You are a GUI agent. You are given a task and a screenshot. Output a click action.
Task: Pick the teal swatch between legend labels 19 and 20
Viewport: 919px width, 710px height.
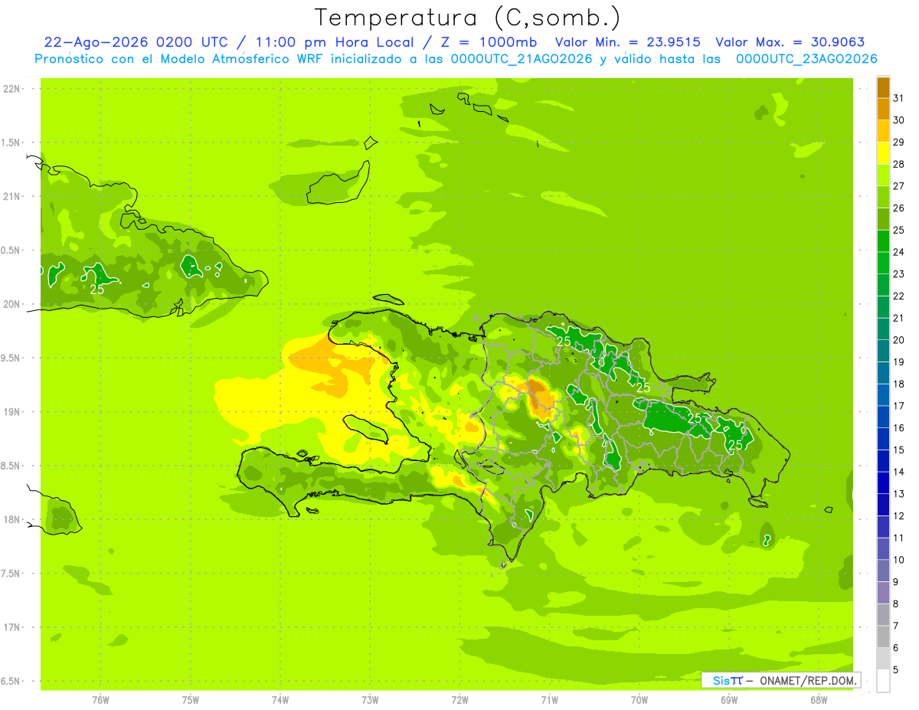coord(883,351)
